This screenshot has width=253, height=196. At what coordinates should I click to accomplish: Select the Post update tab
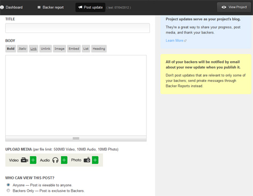click(91, 7)
